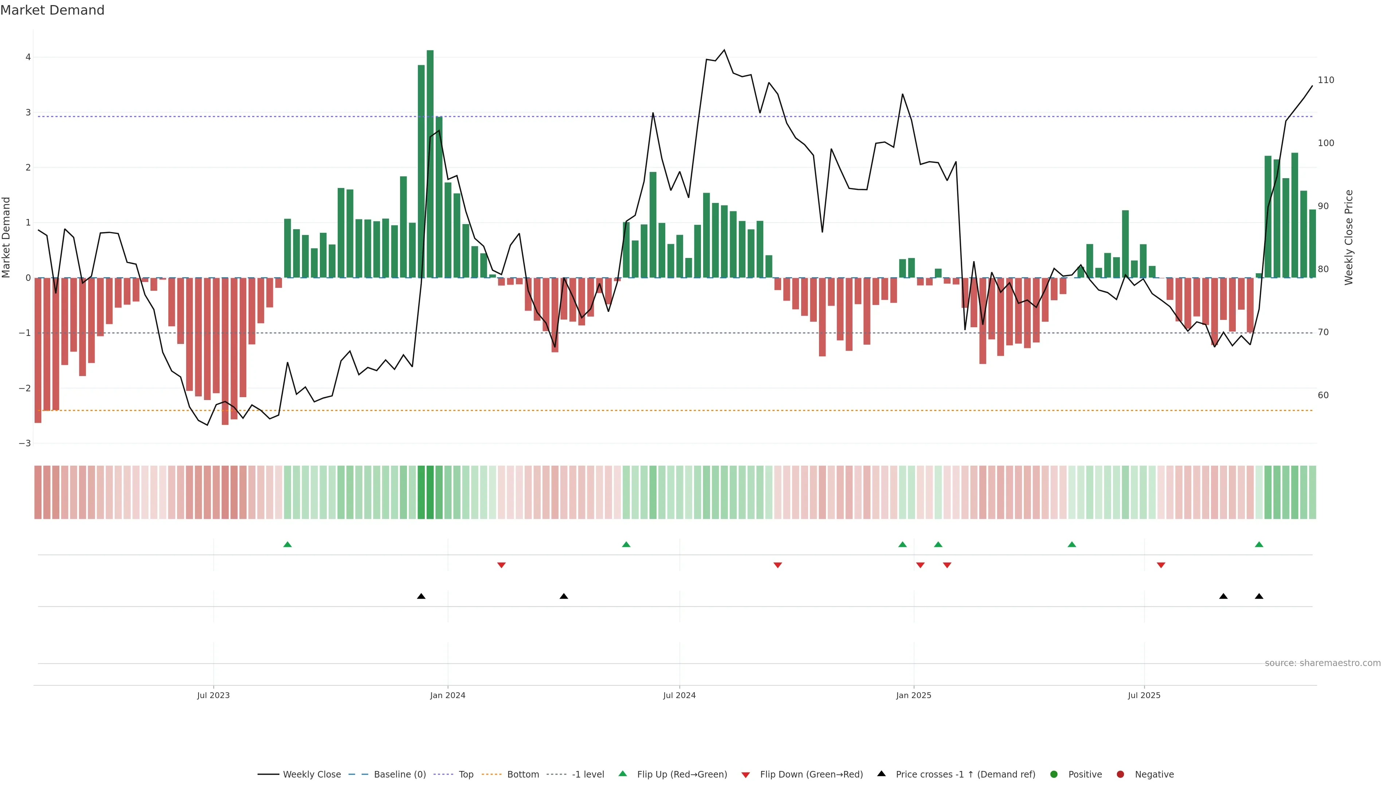Click the Jan 2024 x-axis label
Viewport: 1399px width, 787px height.
coord(447,695)
